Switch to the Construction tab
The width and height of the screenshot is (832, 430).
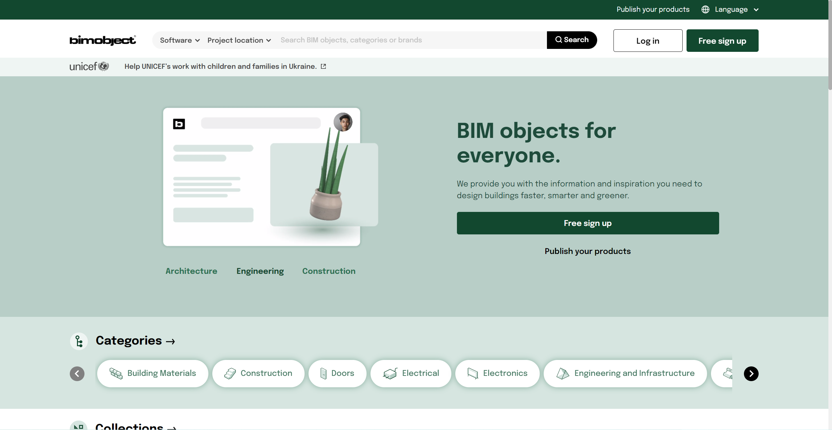pos(329,271)
